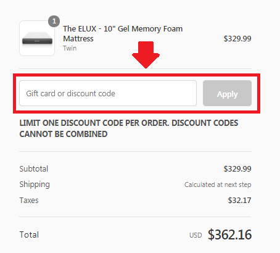Screen dimensions: 280x253
Task: Click the subtotal amount $329.99
Action: pos(237,169)
